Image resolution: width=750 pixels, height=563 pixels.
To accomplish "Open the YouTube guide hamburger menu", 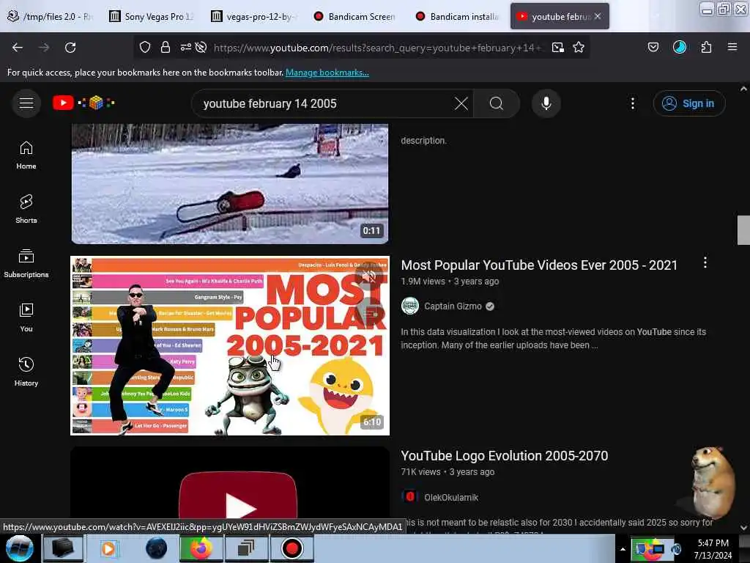I will (26, 103).
